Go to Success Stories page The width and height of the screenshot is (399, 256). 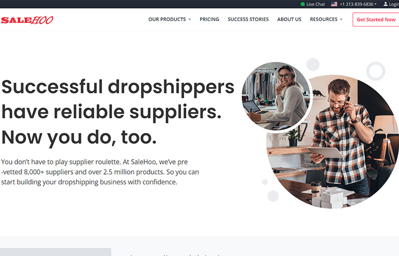248,19
